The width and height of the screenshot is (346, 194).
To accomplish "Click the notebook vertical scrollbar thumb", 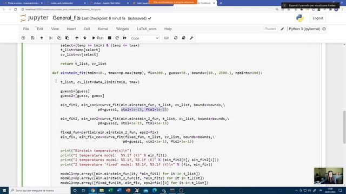I will 344,127.
